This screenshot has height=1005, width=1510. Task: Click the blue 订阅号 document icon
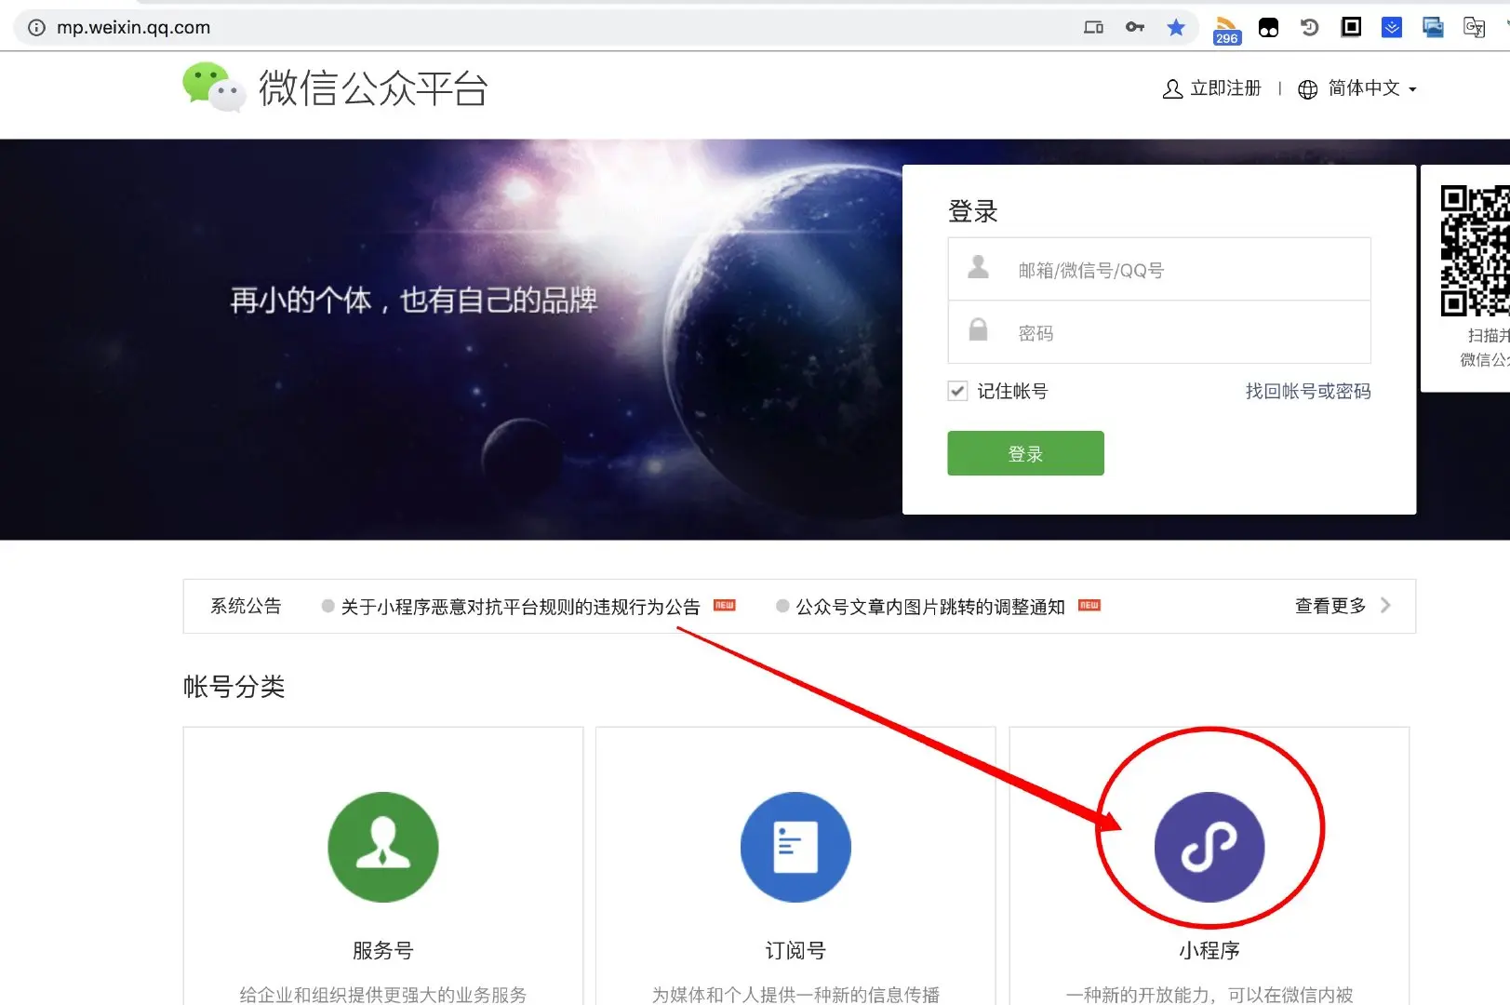(x=795, y=847)
